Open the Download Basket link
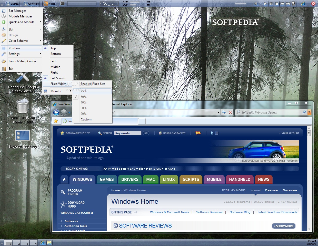This screenshot has width=318, height=246. [x=172, y=133]
